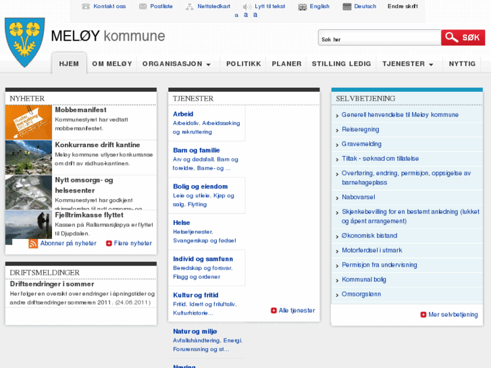Open the Nytt omsorgs- og helsesenter thumbnail

pos(28,192)
